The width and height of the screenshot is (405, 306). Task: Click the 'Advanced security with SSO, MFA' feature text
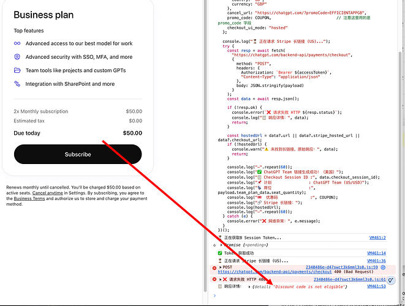79,57
